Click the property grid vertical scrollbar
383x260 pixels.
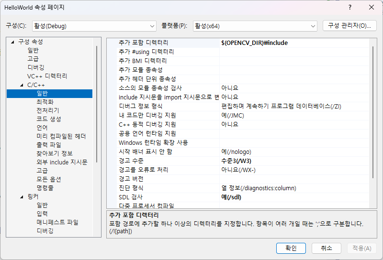(372, 119)
